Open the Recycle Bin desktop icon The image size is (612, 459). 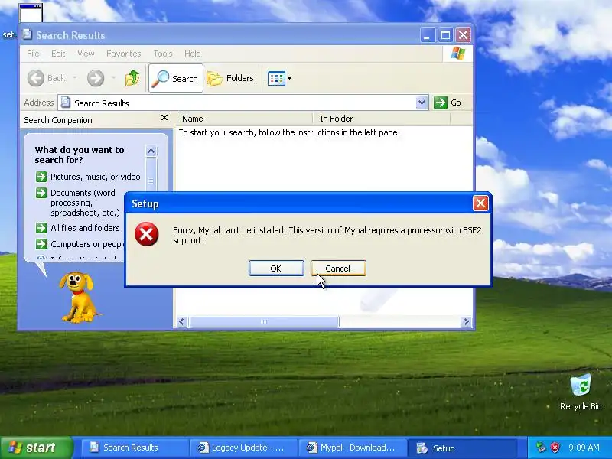[x=581, y=392]
